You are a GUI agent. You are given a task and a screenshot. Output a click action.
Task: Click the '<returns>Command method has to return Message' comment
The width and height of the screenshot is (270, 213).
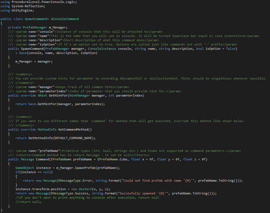click(79, 155)
